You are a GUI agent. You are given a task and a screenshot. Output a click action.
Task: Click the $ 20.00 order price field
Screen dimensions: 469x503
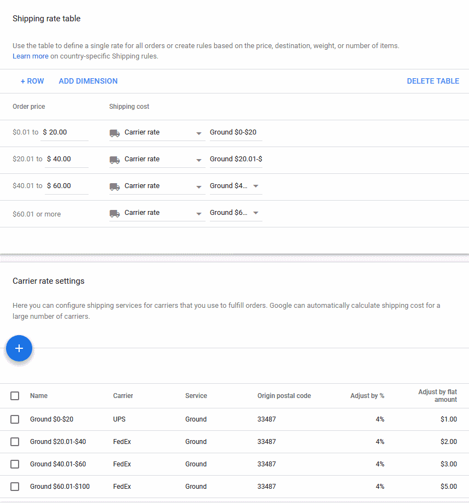coord(65,132)
